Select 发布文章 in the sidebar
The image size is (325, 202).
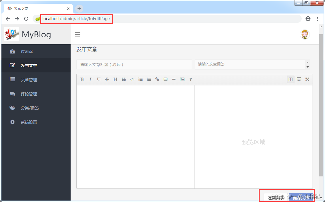click(x=36, y=66)
